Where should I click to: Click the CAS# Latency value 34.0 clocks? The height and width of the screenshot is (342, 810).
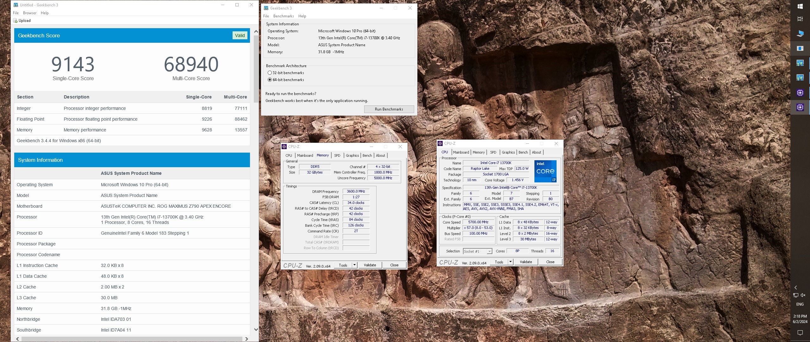(356, 203)
